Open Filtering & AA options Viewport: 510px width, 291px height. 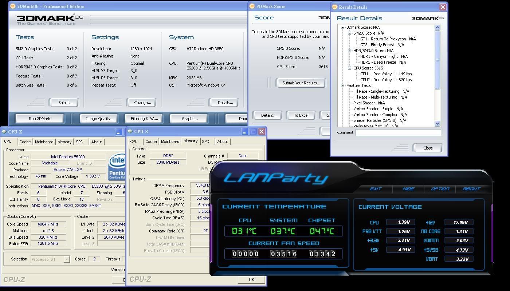click(144, 119)
